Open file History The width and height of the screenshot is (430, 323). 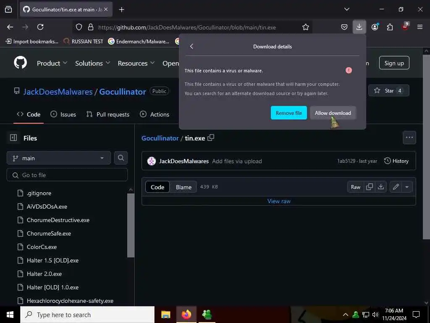[x=396, y=161]
